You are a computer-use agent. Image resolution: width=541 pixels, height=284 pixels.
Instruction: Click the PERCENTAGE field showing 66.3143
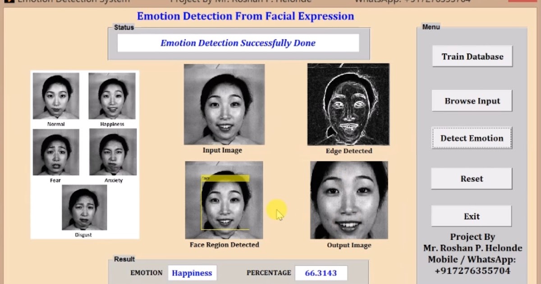tap(321, 273)
